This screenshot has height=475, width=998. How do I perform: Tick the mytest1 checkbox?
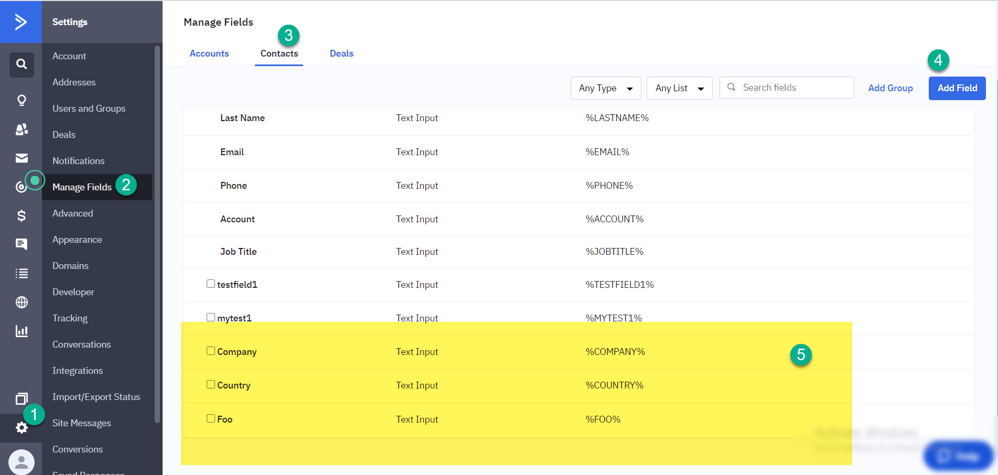coord(211,317)
